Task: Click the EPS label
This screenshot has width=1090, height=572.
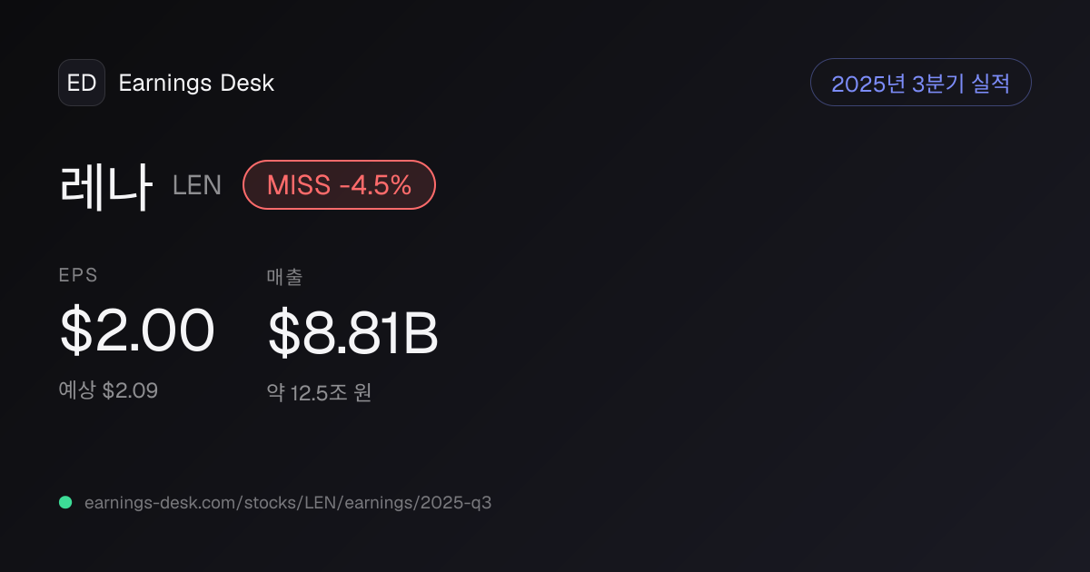Action: [78, 276]
